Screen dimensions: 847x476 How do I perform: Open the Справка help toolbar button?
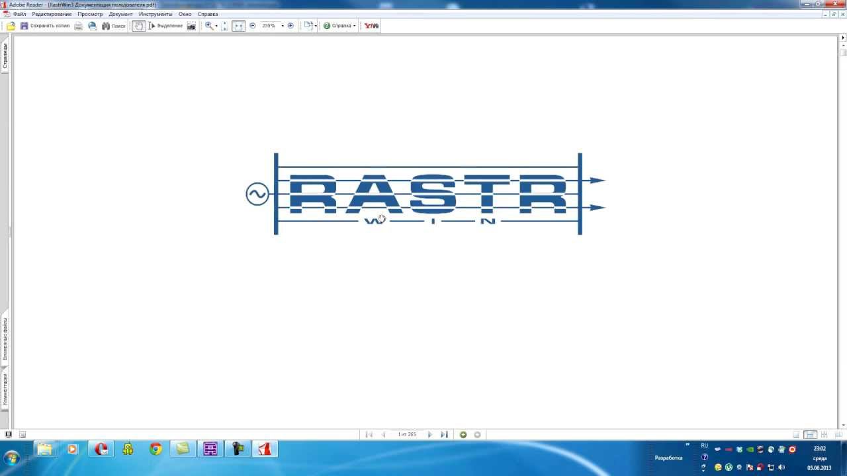coord(337,26)
